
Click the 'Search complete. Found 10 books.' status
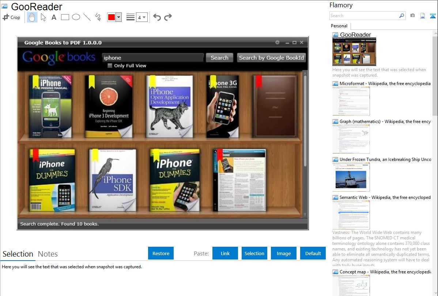[60, 224]
